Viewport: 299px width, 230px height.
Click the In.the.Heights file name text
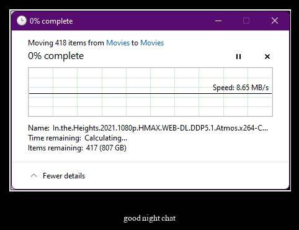tap(160, 128)
